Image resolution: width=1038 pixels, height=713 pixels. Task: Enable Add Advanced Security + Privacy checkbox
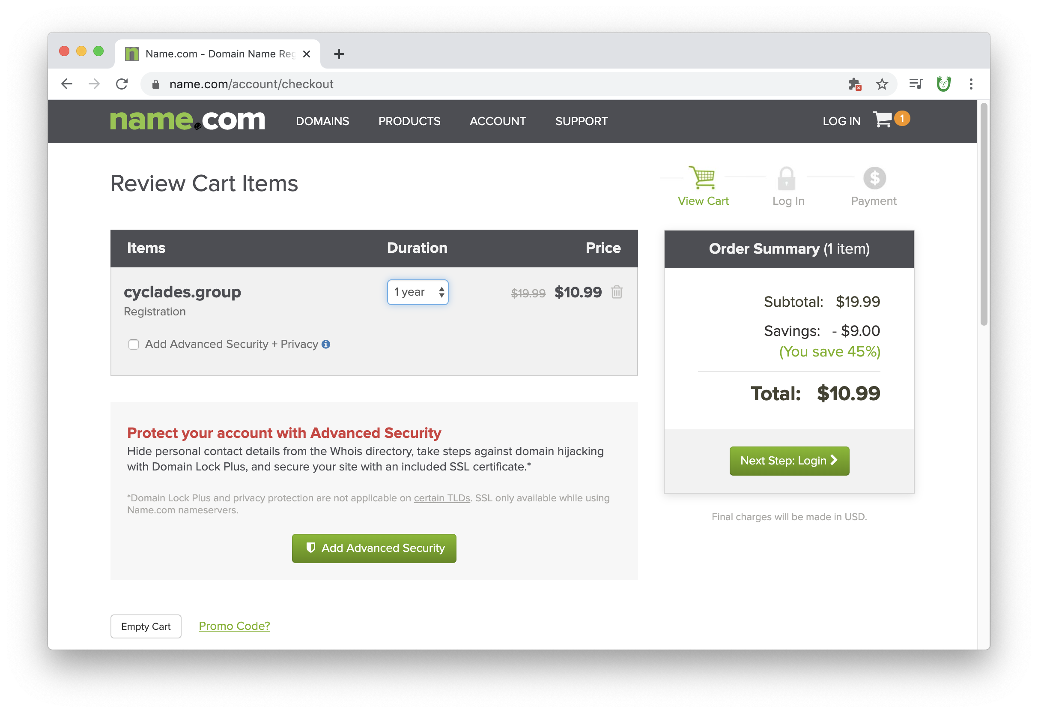(134, 345)
